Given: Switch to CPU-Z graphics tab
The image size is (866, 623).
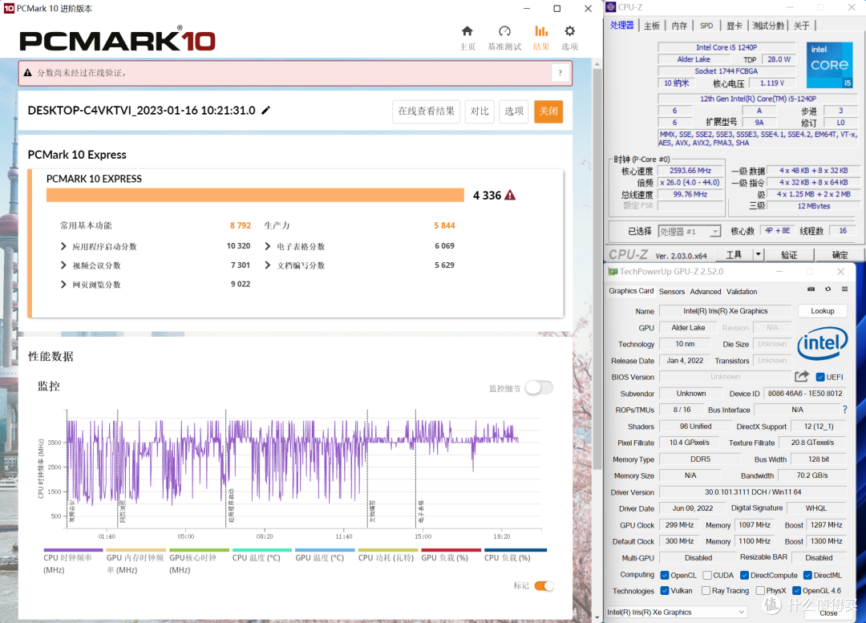Looking at the screenshot, I should (734, 26).
